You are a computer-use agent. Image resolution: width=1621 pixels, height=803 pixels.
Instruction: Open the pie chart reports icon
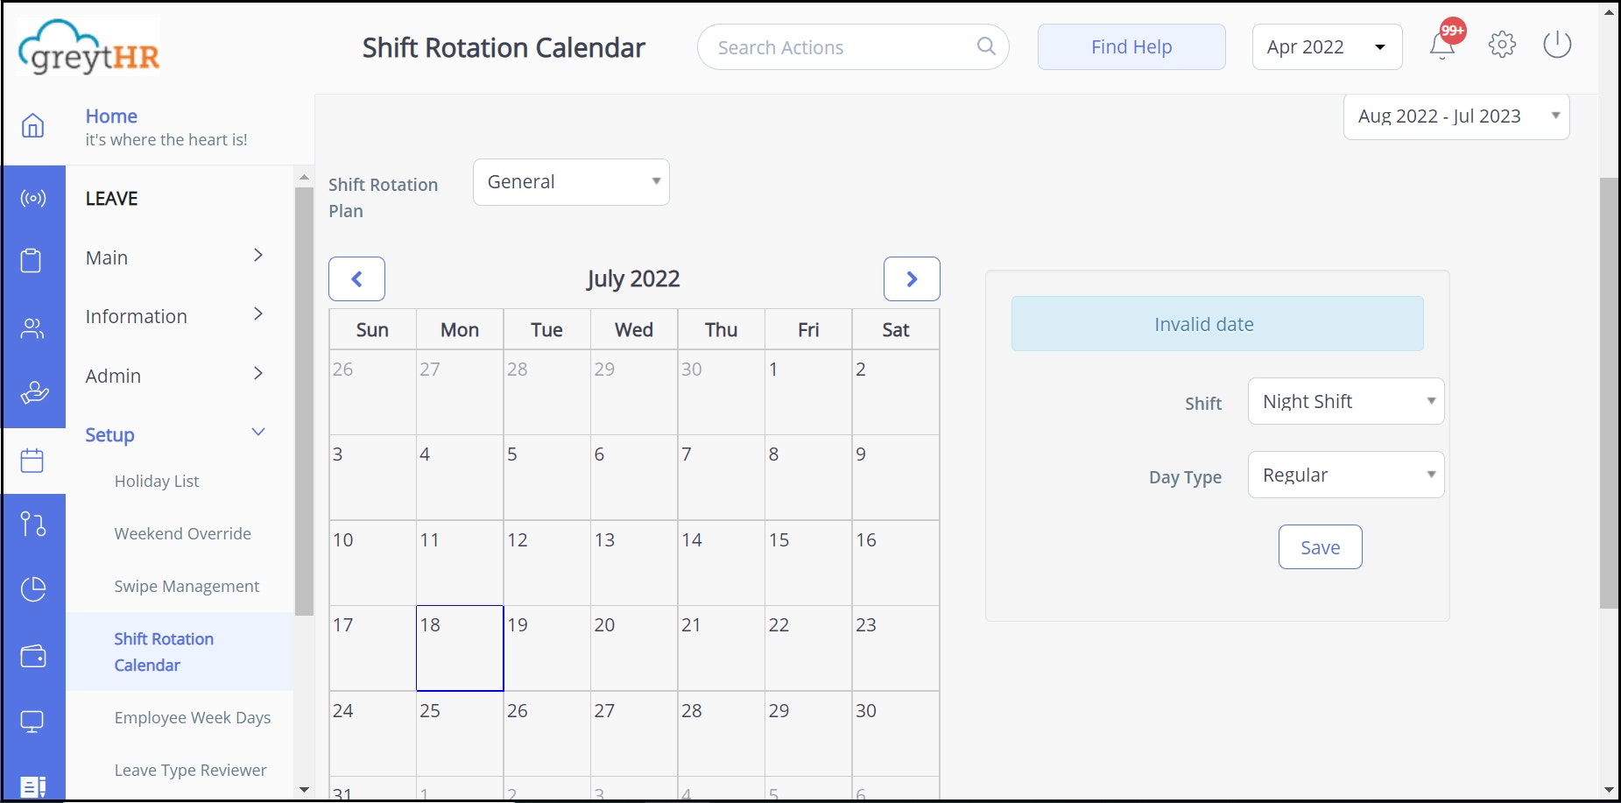tap(32, 589)
